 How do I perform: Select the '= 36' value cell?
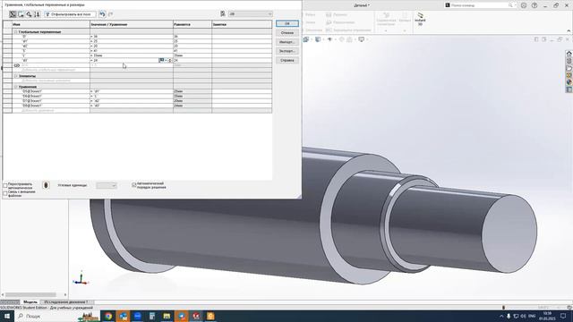[132, 37]
